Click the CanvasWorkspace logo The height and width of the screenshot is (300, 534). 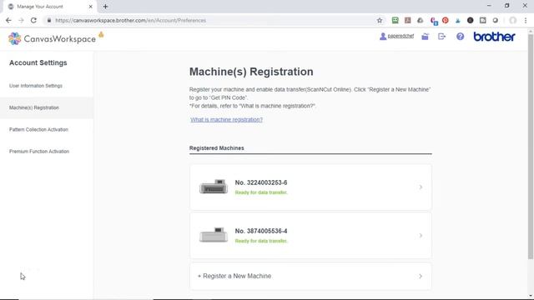pos(52,39)
